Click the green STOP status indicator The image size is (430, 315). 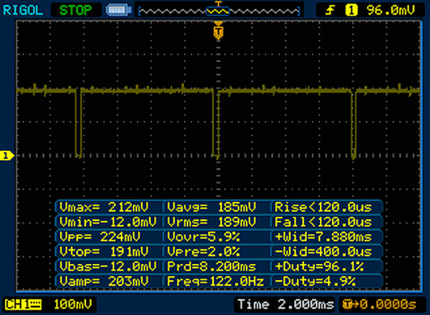(76, 10)
